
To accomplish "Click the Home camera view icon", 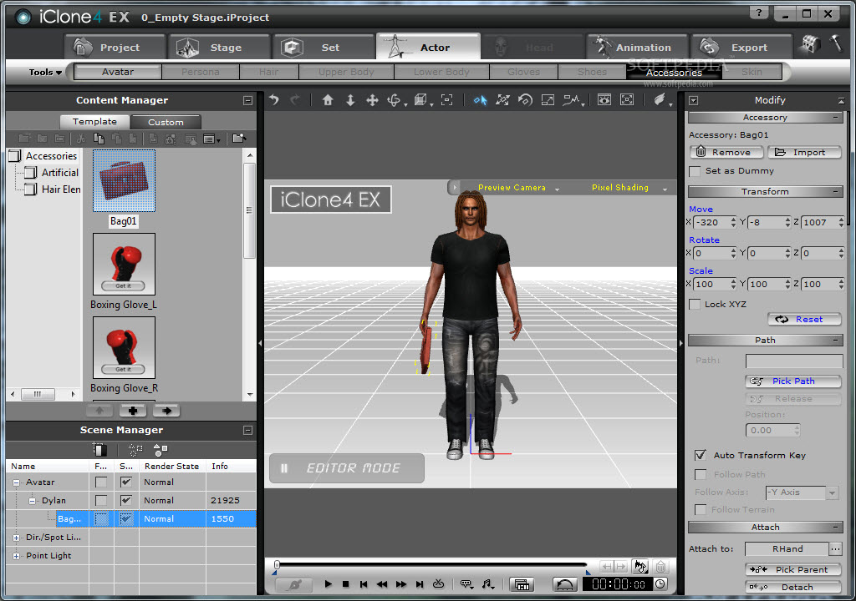I will pyautogui.click(x=328, y=100).
